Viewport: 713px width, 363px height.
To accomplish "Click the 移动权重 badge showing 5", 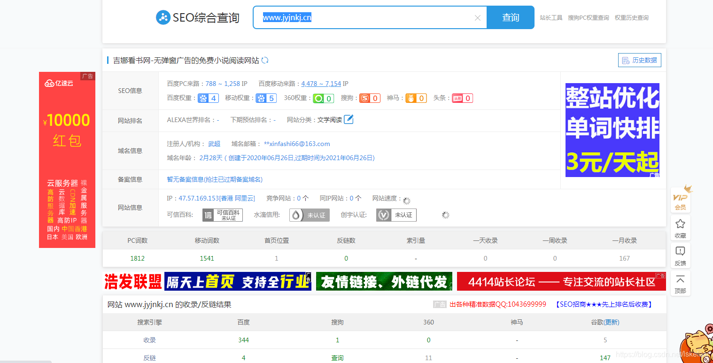I will tap(266, 98).
